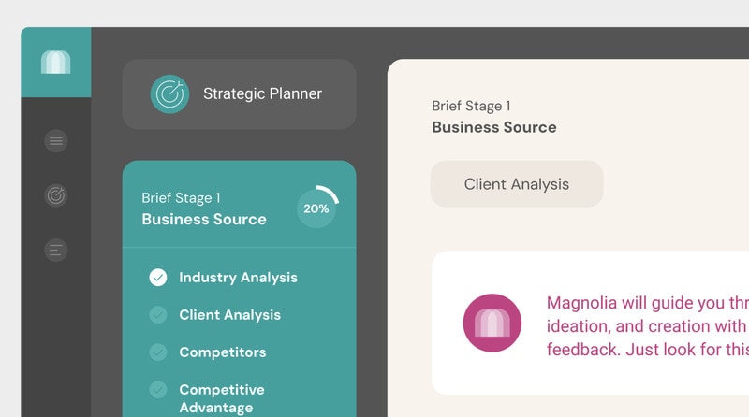Check the Competitors step circle
This screenshot has width=749, height=417.
click(158, 352)
